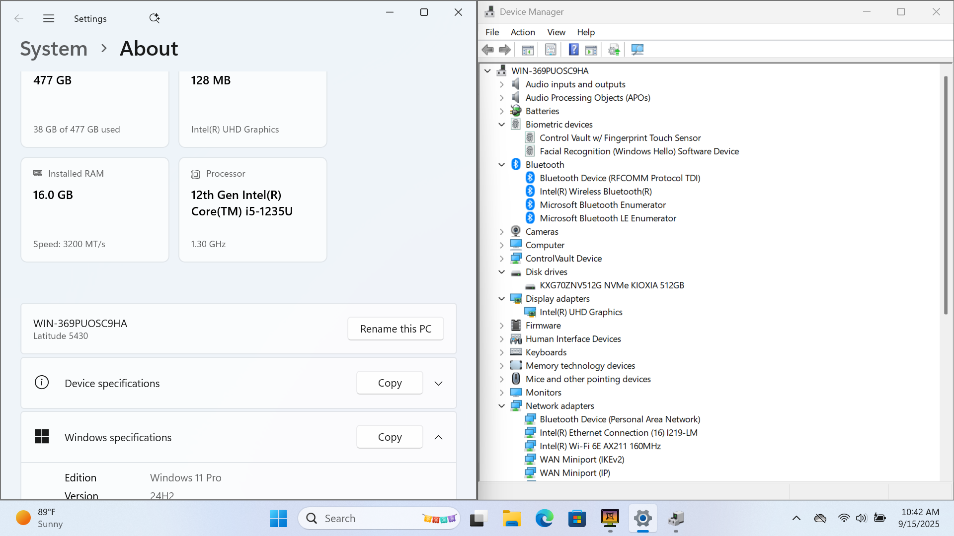Screen dimensions: 954x536
Task: Select Intel(R) Ethernet Connection (16) I219-LM
Action: (x=619, y=433)
